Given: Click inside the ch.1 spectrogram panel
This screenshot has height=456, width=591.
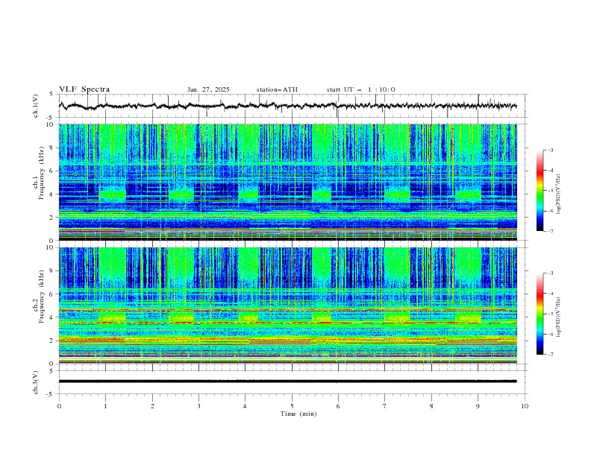Looking at the screenshot, I should (288, 182).
